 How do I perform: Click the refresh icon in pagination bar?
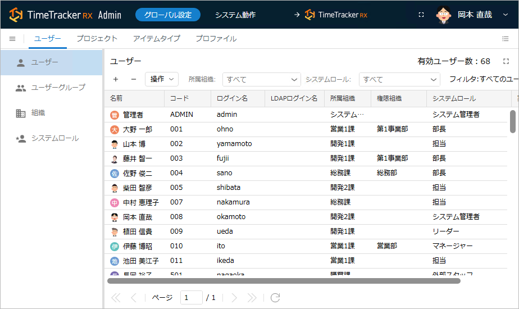275,298
